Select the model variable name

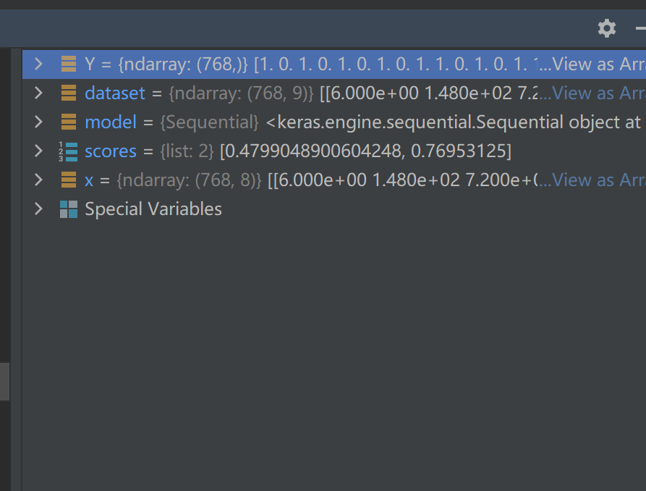[110, 122]
